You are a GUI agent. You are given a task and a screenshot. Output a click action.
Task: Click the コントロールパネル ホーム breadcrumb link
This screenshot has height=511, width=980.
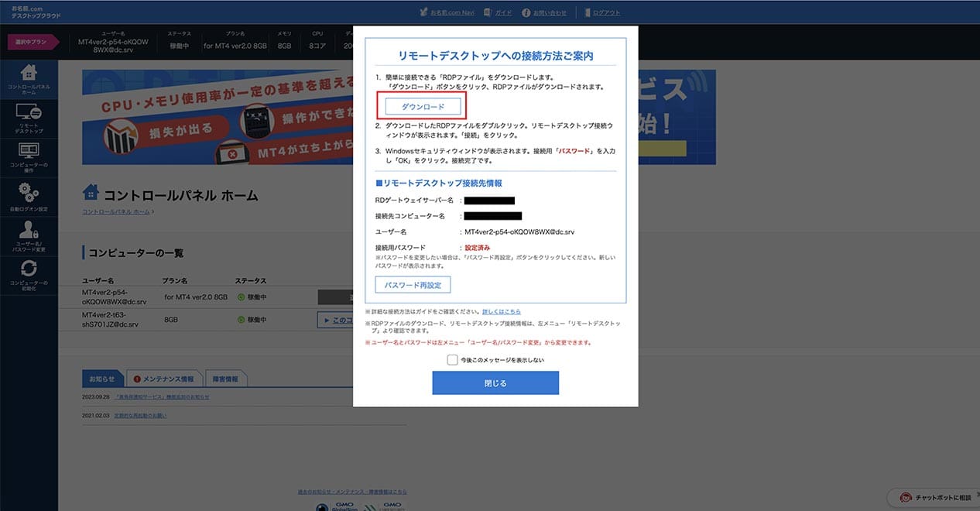tap(116, 211)
